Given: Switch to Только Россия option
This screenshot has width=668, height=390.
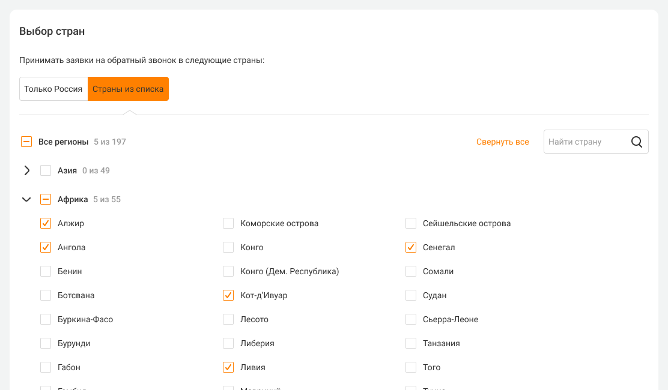Looking at the screenshot, I should (53, 89).
